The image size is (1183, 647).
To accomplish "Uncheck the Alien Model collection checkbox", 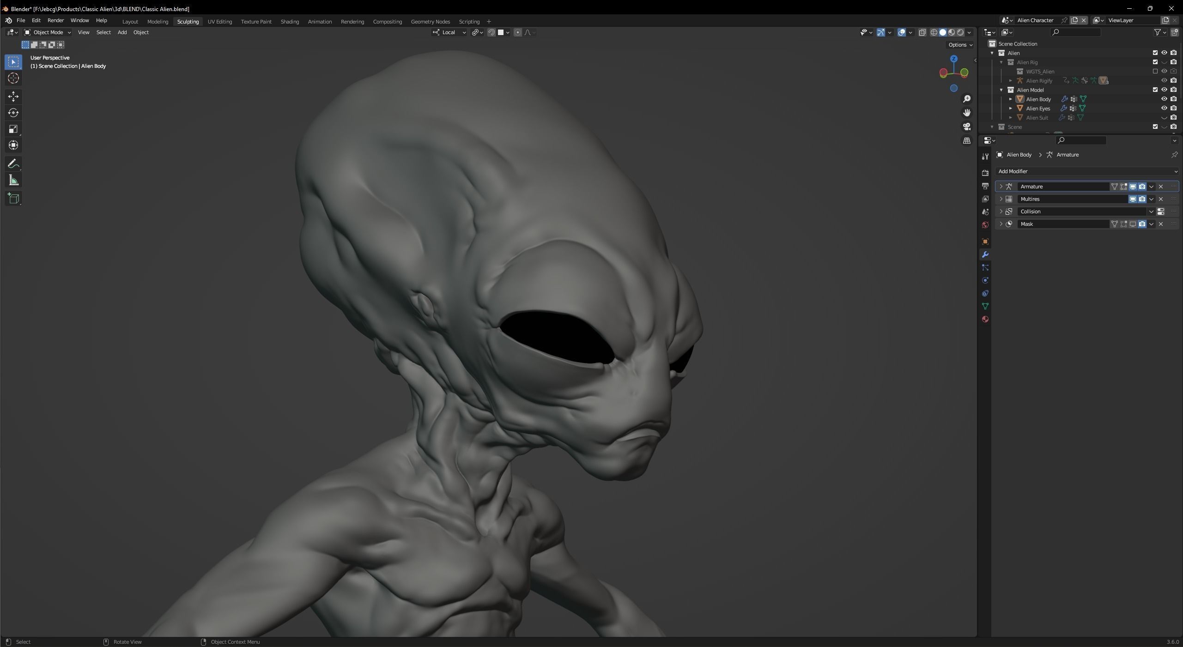I will (x=1155, y=90).
